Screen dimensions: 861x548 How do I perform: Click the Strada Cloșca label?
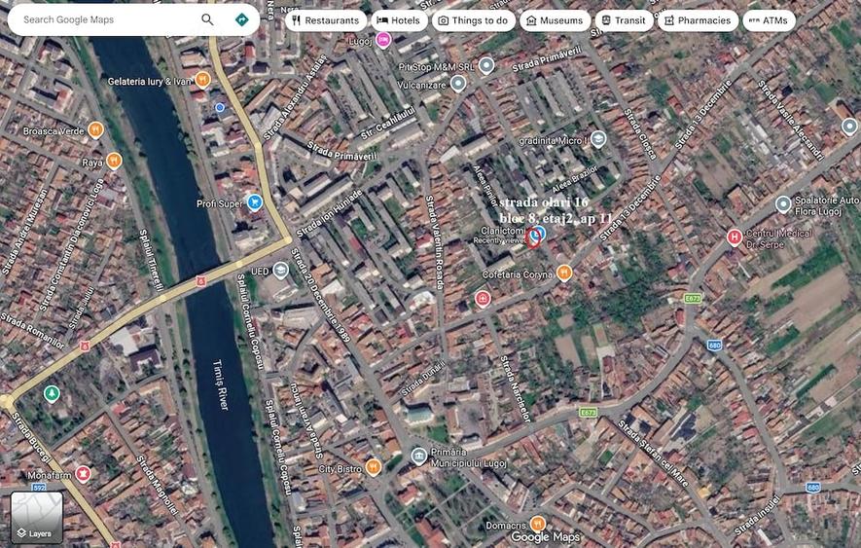640,134
